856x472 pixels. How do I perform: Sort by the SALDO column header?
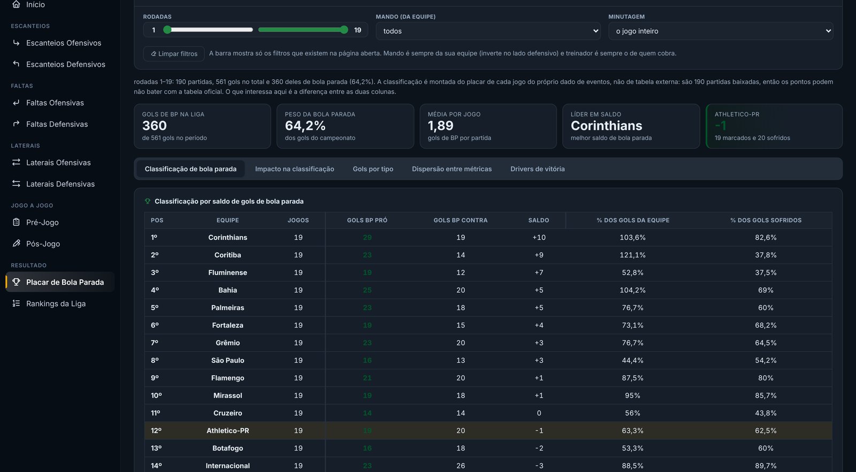(x=539, y=220)
